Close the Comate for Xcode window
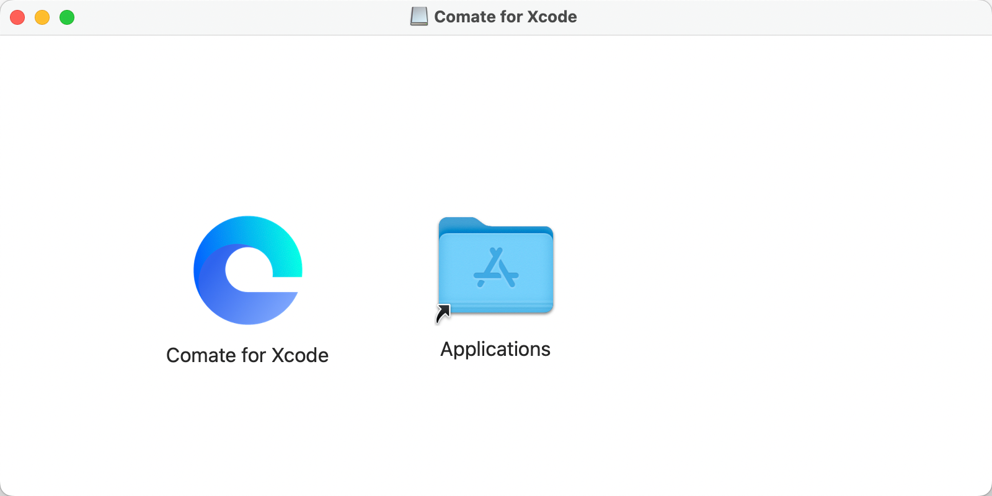Image resolution: width=992 pixels, height=496 pixels. pos(17,17)
